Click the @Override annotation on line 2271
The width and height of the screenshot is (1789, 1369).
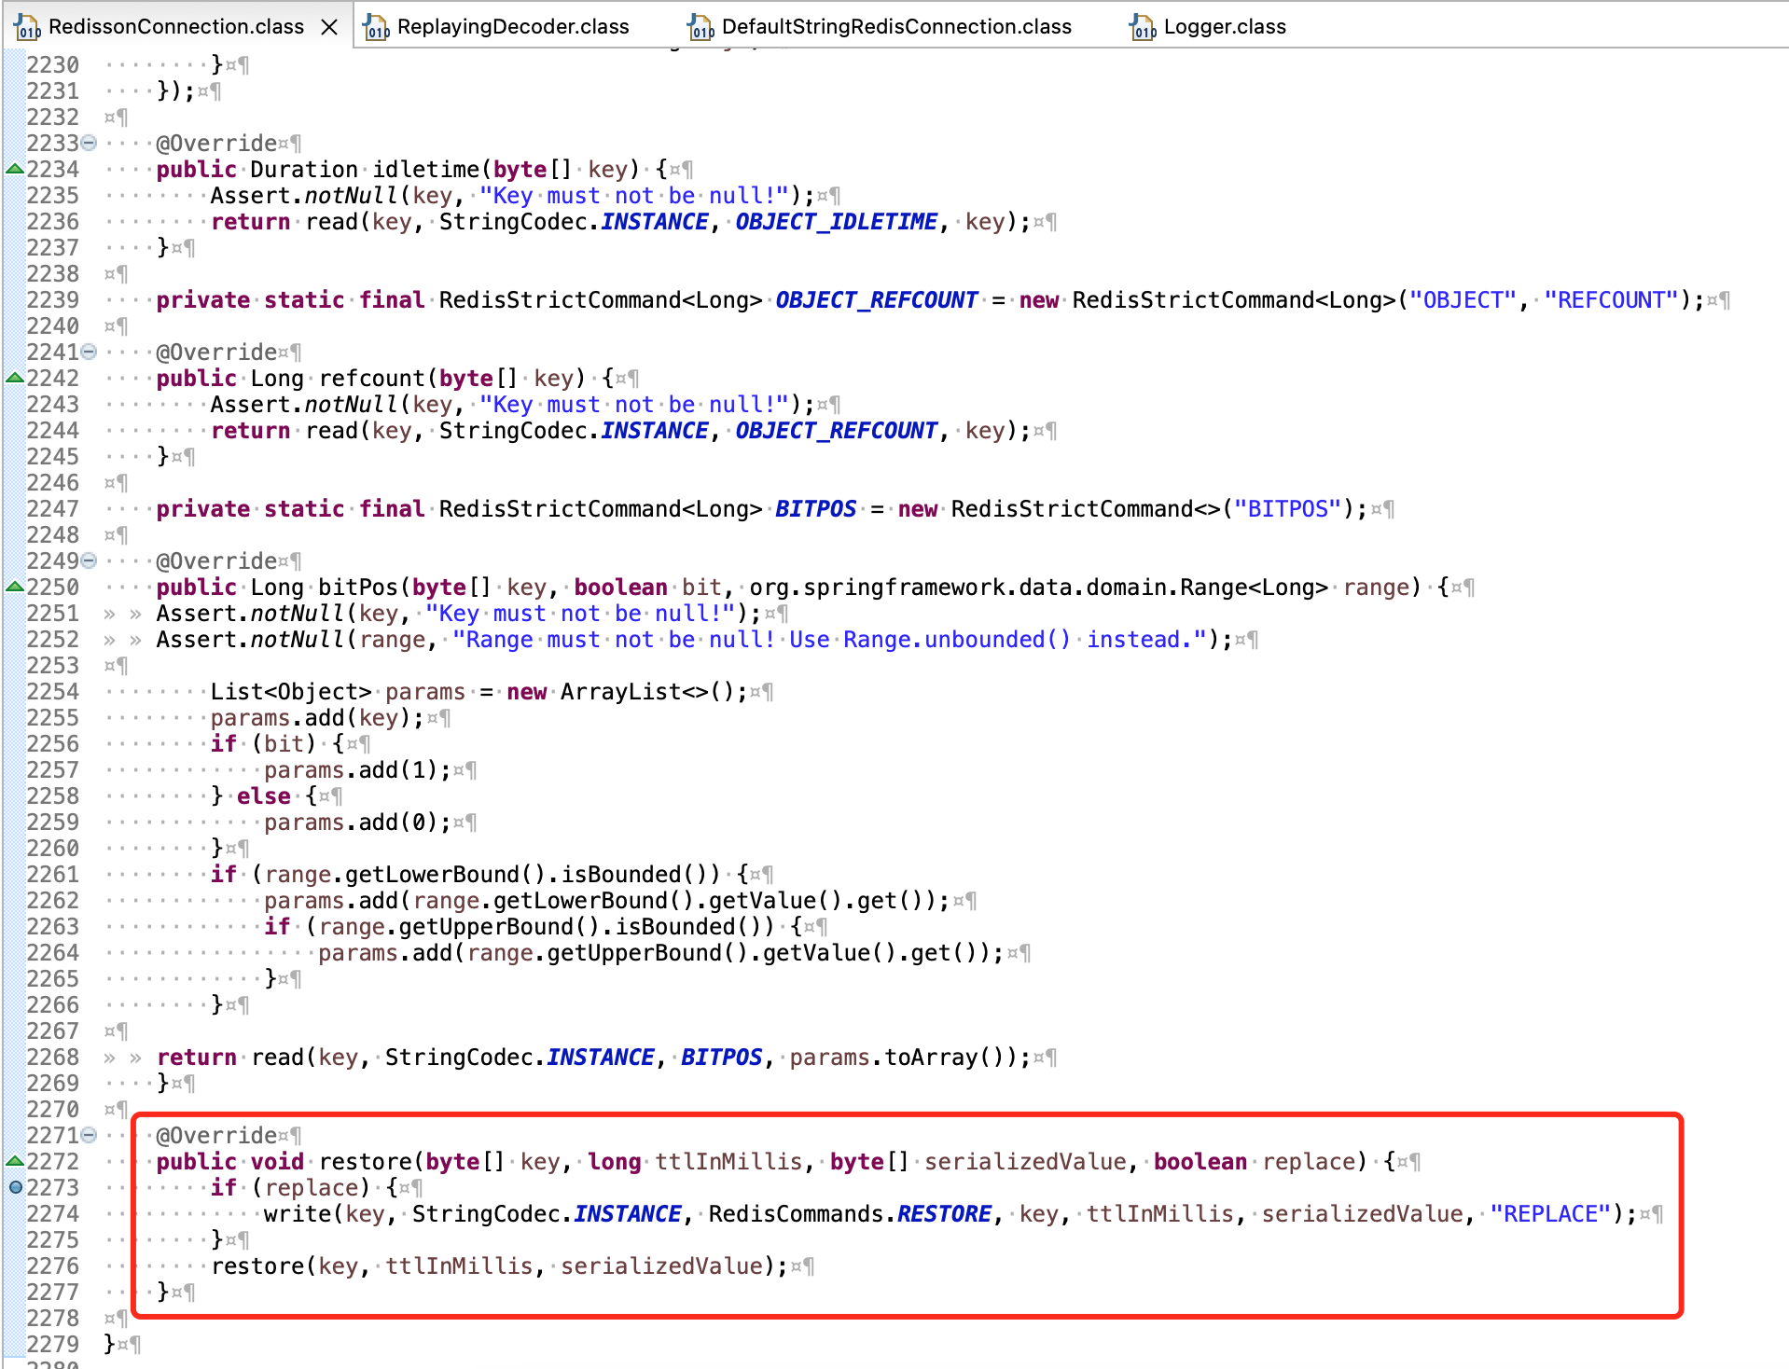216,1136
